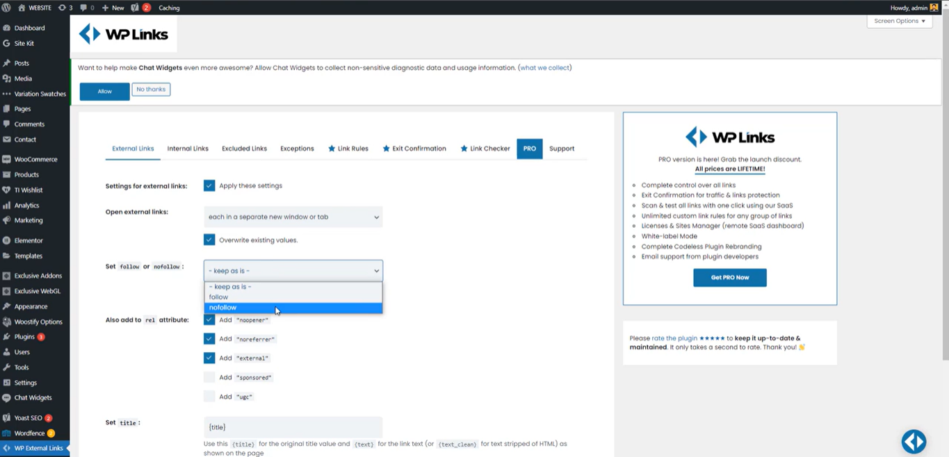The width and height of the screenshot is (949, 457).
Task: Open "what we collect" link
Action: coord(545,68)
